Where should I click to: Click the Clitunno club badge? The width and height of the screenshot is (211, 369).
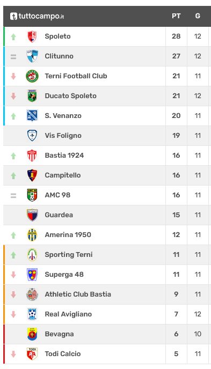pyautogui.click(x=32, y=56)
